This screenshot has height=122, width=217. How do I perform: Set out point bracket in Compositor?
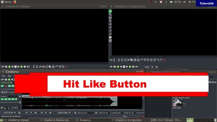coord(122,60)
